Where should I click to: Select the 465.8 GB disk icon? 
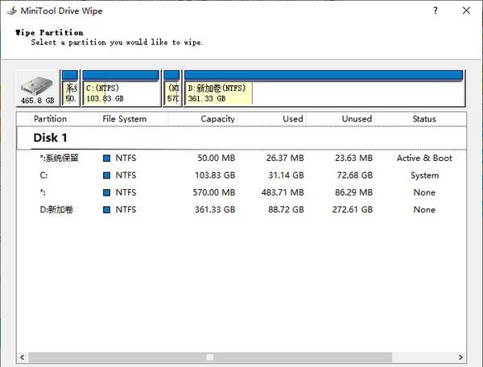pyautogui.click(x=38, y=89)
